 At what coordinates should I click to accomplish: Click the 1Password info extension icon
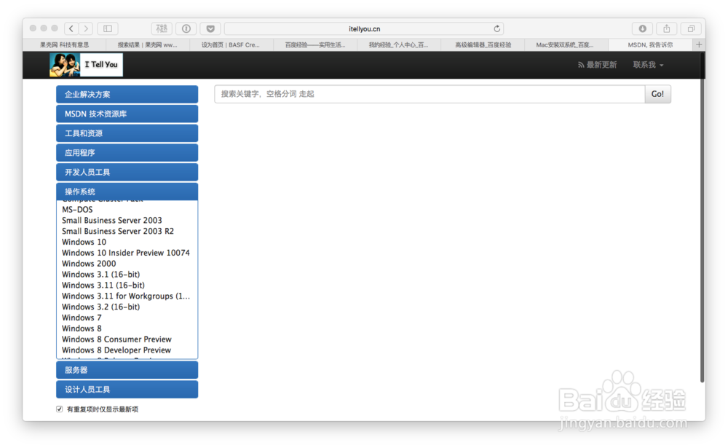(x=186, y=28)
